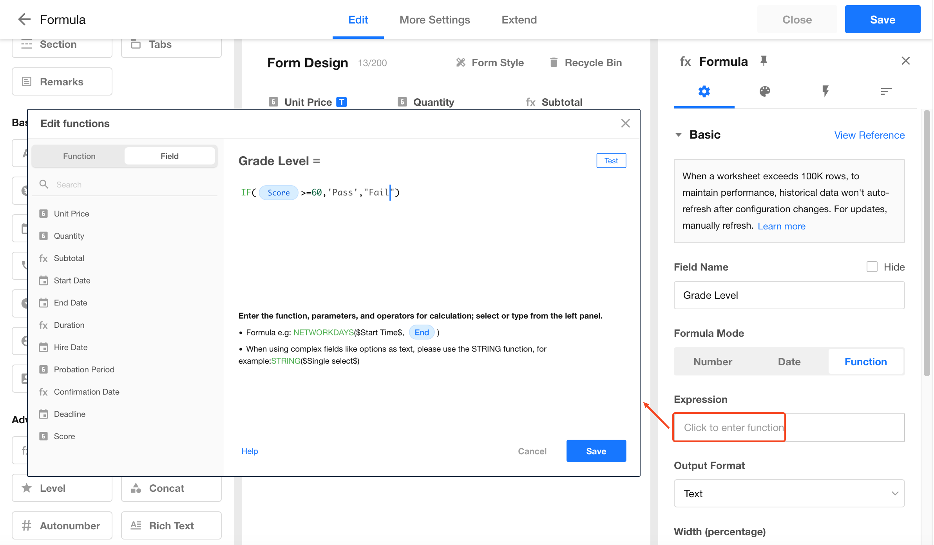Open Form Style settings
This screenshot has width=934, height=545.
490,63
